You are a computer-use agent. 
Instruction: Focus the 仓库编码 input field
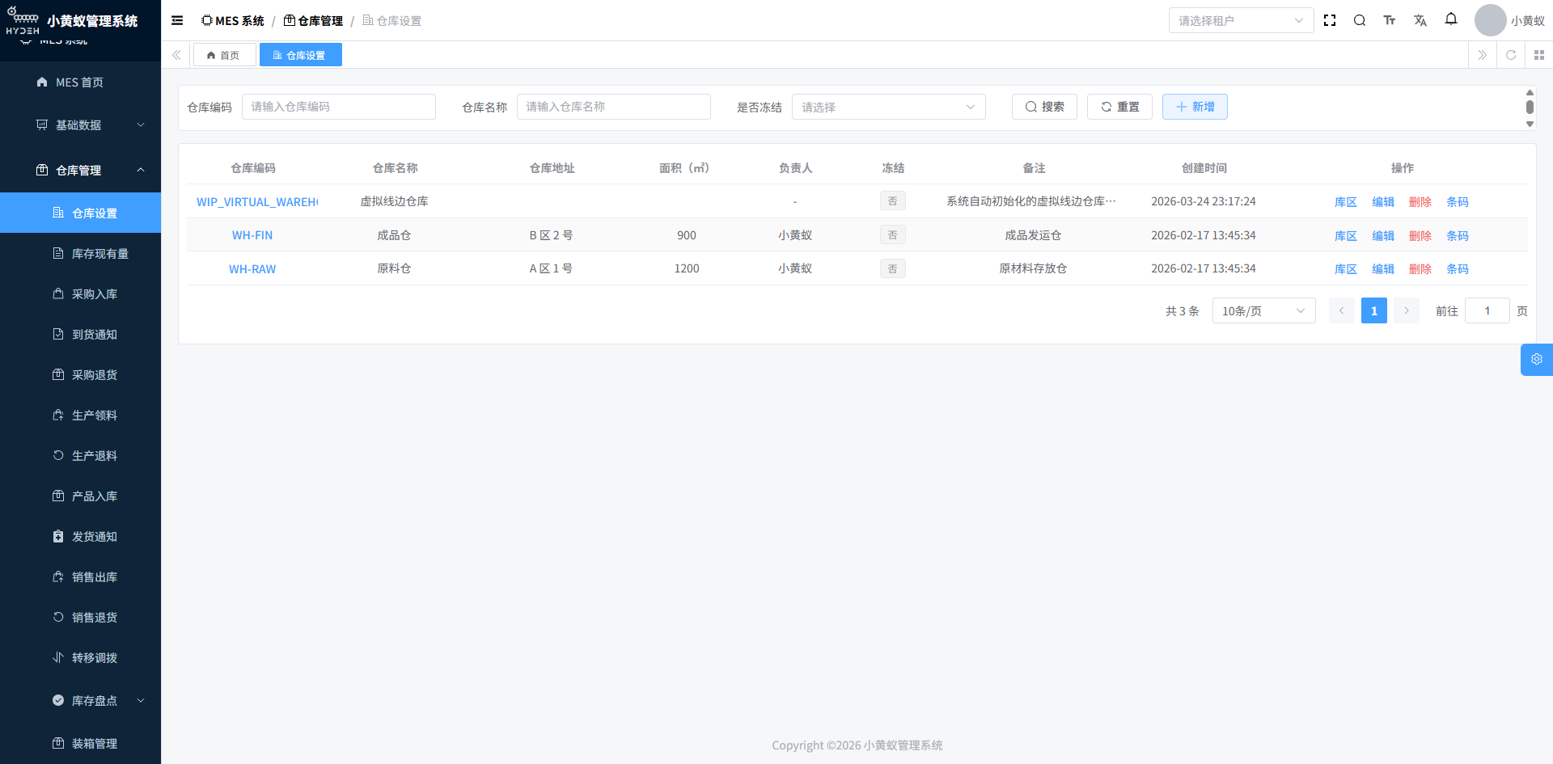click(338, 107)
